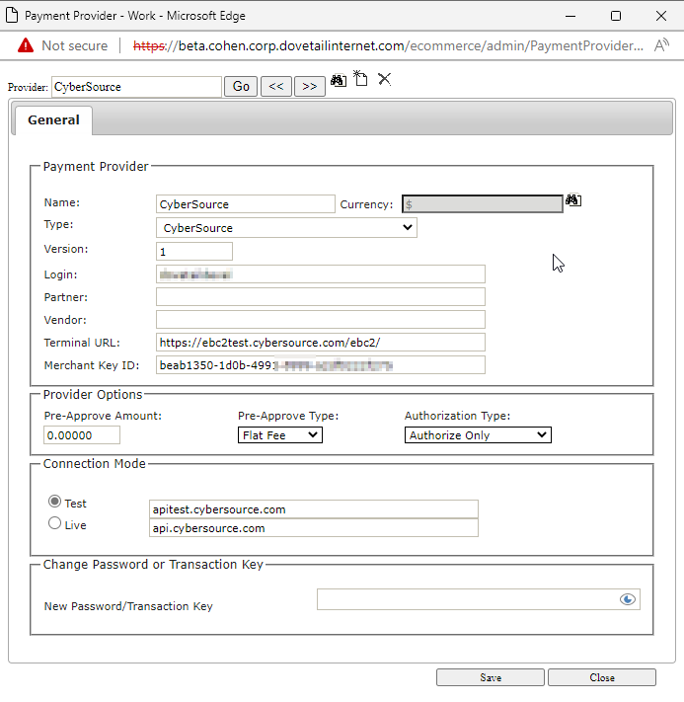Click the previous provider << button
Viewport: 684px width, 702px height.
(x=276, y=86)
